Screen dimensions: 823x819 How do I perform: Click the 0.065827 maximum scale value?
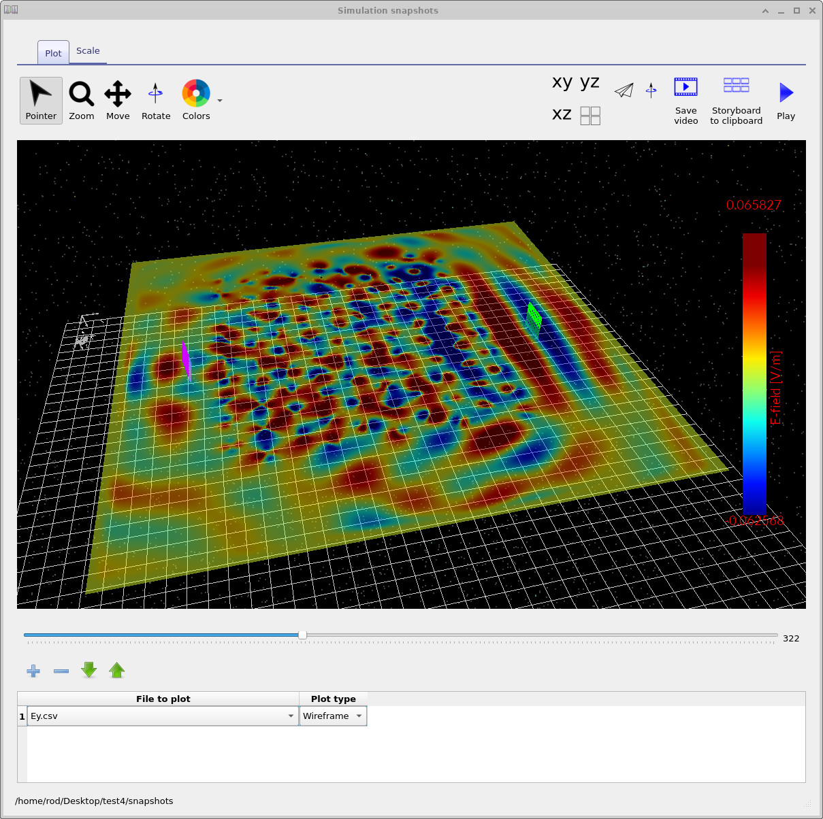(754, 205)
